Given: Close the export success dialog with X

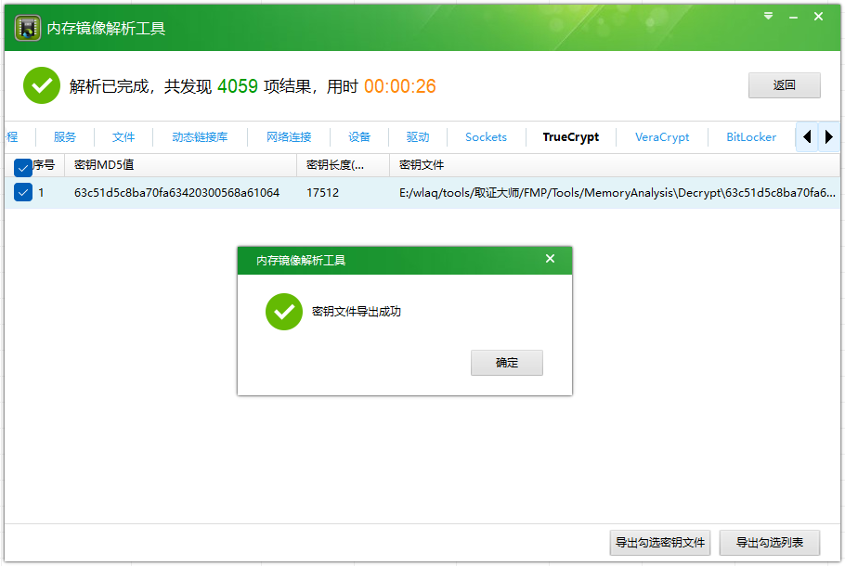Looking at the screenshot, I should (551, 259).
